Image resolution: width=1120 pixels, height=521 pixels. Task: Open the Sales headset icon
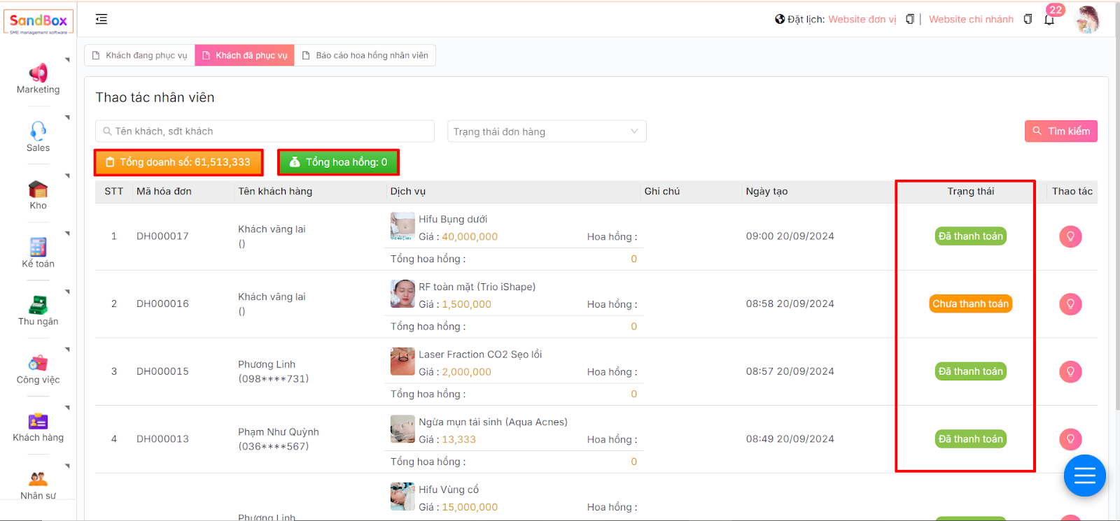pyautogui.click(x=38, y=131)
